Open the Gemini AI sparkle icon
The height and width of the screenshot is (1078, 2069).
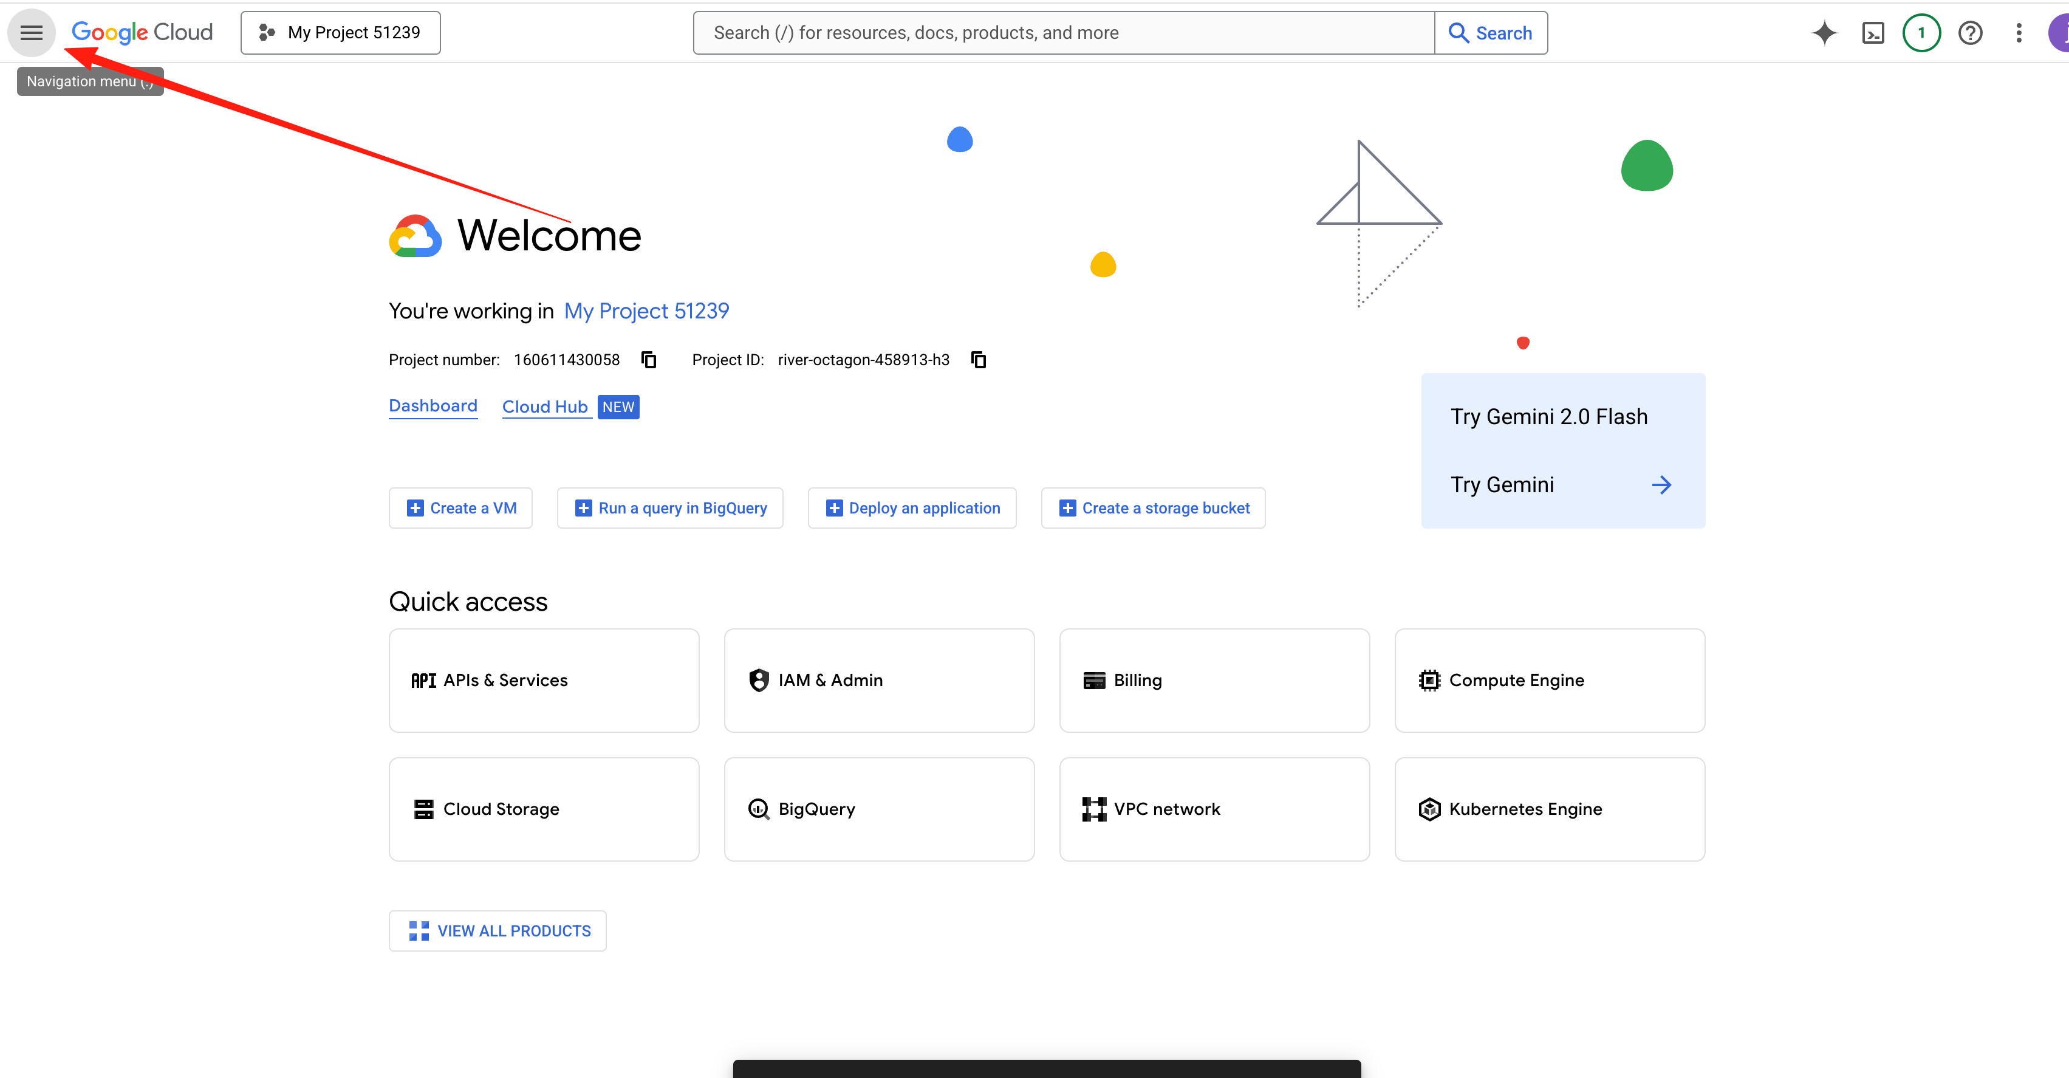(1824, 33)
